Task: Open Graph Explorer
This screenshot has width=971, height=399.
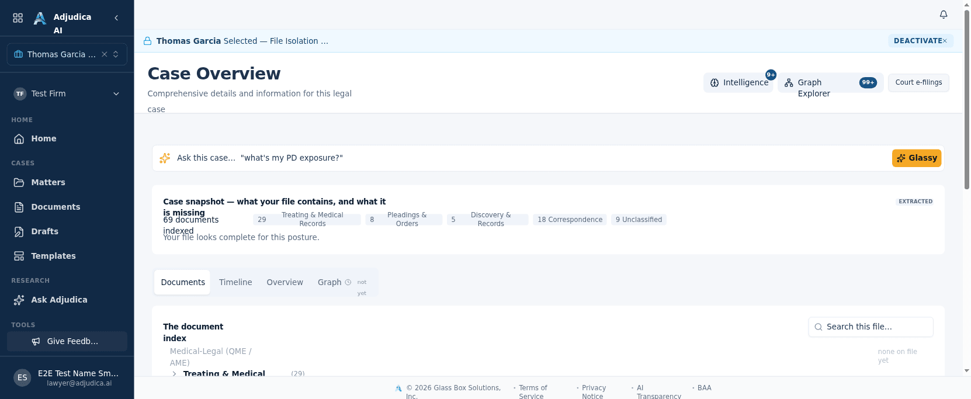Action: pos(830,82)
